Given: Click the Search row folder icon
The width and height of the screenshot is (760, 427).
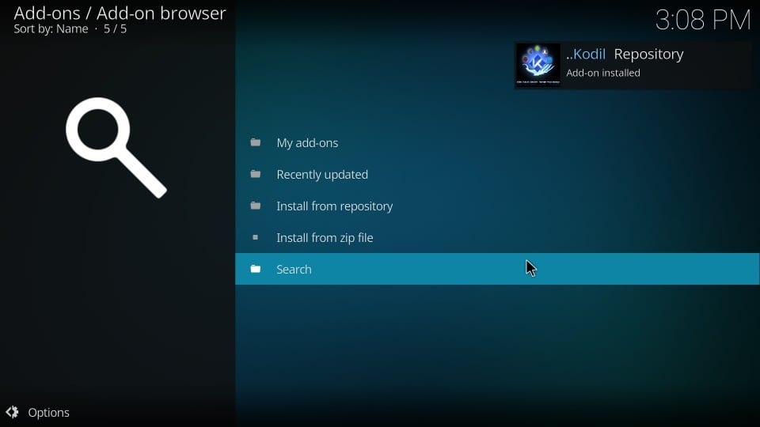Looking at the screenshot, I should pyautogui.click(x=256, y=269).
